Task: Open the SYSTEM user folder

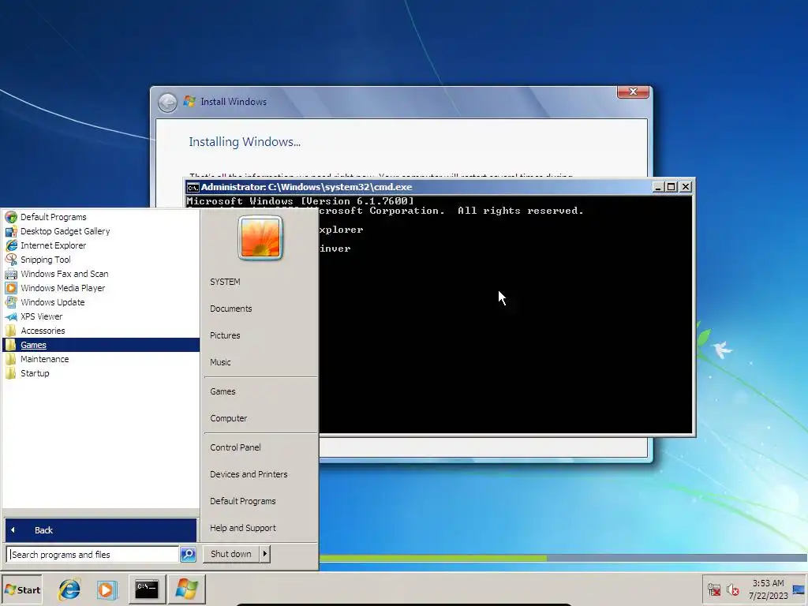Action: coord(225,282)
